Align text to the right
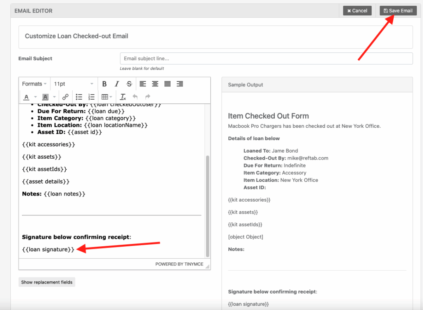The height and width of the screenshot is (310, 423). (x=180, y=84)
